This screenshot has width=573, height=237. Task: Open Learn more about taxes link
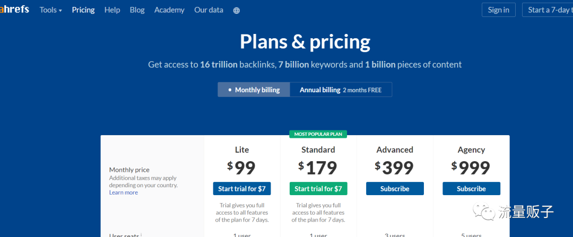pos(123,192)
